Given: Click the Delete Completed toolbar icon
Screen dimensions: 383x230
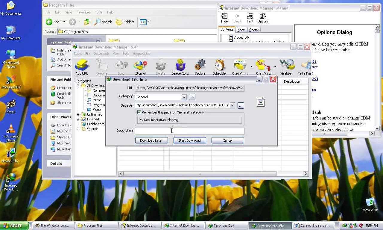Looking at the screenshot, I should pos(180,66).
